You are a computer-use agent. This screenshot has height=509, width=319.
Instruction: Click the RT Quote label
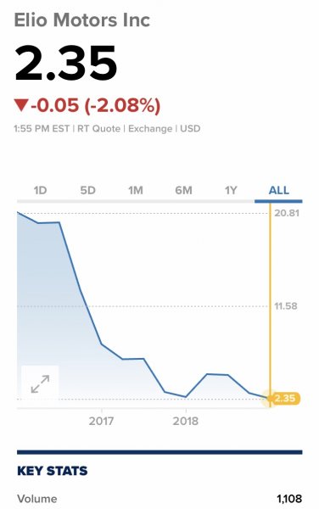(x=98, y=129)
